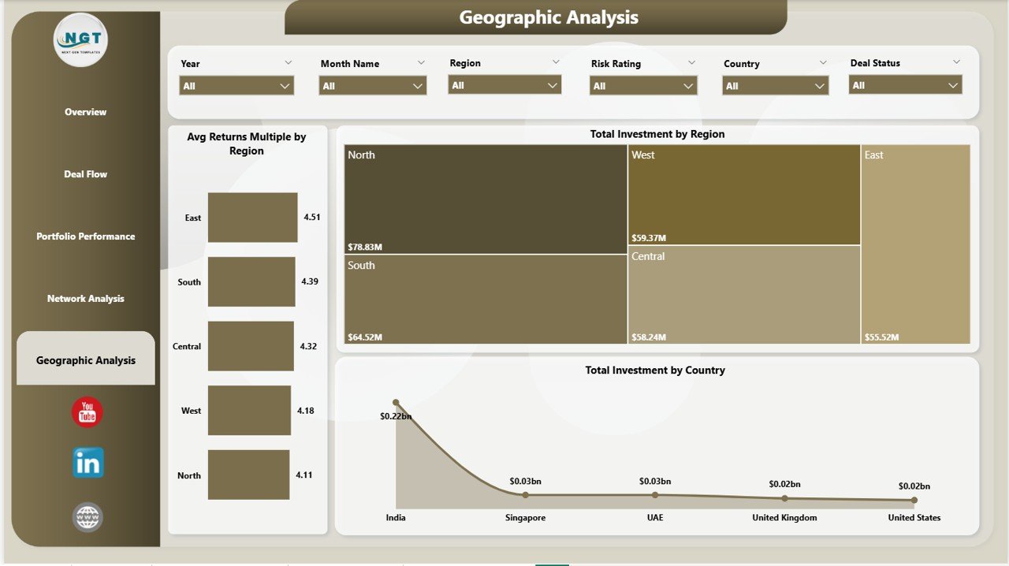
Task: Click the Singapore data point marker
Action: (x=526, y=495)
